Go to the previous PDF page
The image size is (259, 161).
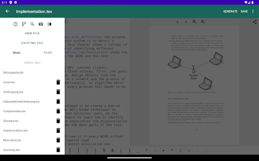point(177,22)
